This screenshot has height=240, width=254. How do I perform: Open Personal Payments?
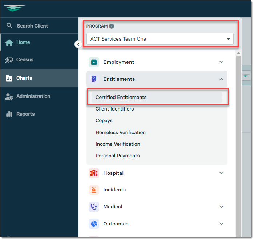pyautogui.click(x=118, y=156)
